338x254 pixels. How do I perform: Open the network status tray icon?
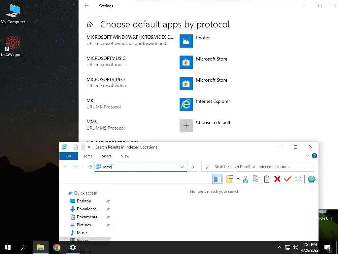coord(287,247)
